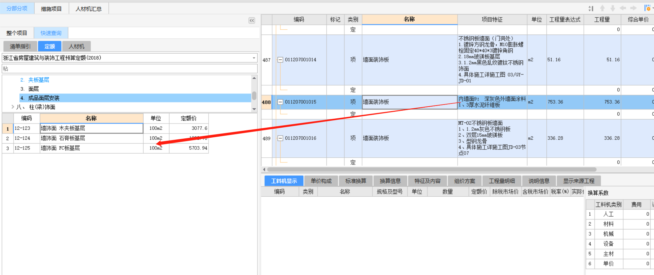Expand the 八、柱(梁)饰面 tree node
The image size is (654, 275).
coord(13,107)
